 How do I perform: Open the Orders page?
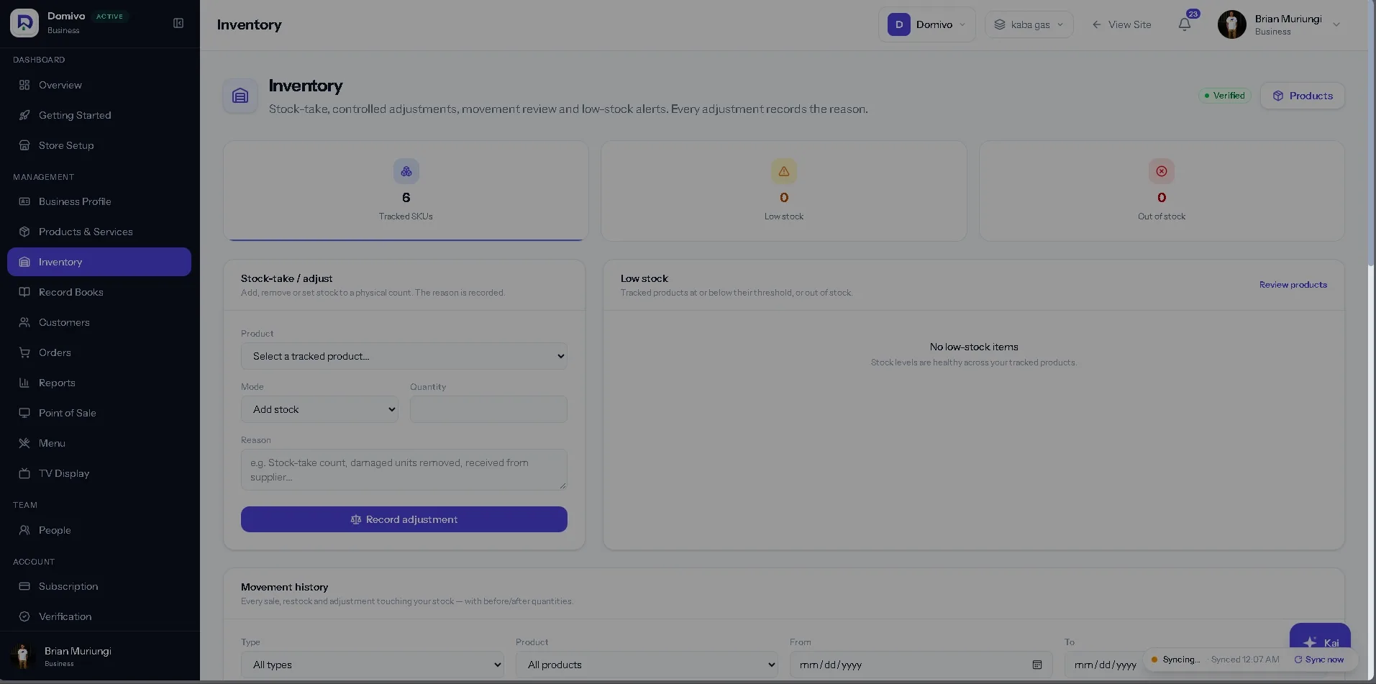pyautogui.click(x=99, y=352)
